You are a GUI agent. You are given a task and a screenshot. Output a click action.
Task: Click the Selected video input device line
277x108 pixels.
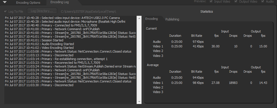coord(62,18)
